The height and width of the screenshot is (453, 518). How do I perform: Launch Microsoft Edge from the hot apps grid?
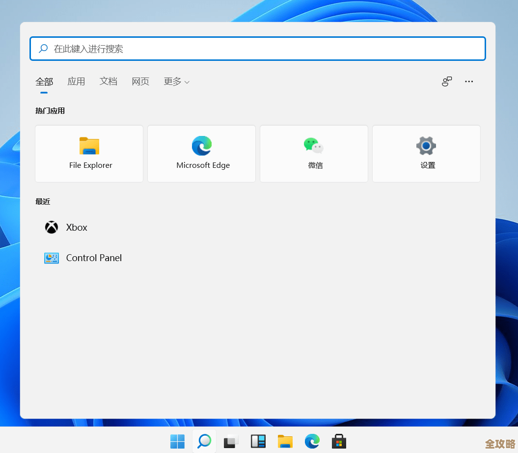coord(201,153)
